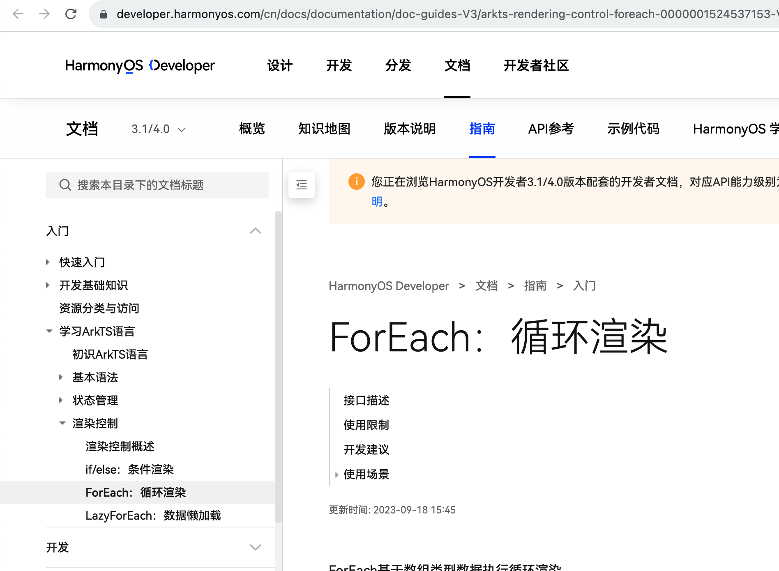
Task: Expand the 快速入门 tree arrow
Action: pyautogui.click(x=48, y=262)
